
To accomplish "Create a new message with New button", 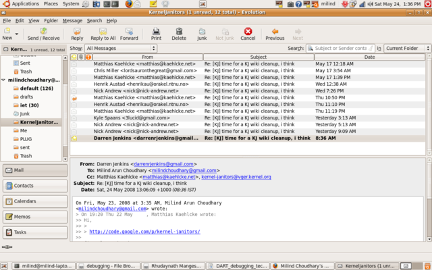I will coord(7,34).
